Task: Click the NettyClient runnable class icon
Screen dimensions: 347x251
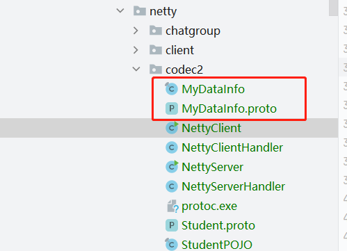Action: coord(172,127)
